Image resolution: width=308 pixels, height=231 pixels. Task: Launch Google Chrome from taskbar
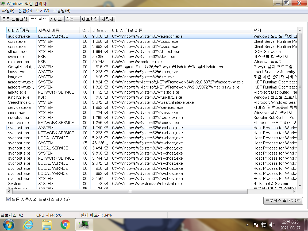pos(66,225)
